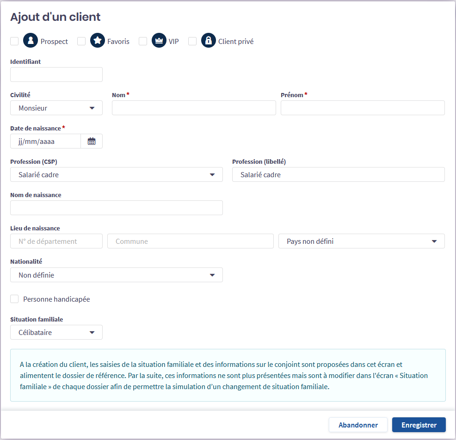Click the Enregistrer button

point(419,425)
